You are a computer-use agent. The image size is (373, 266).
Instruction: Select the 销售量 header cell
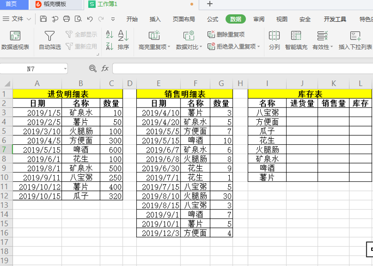334,103
